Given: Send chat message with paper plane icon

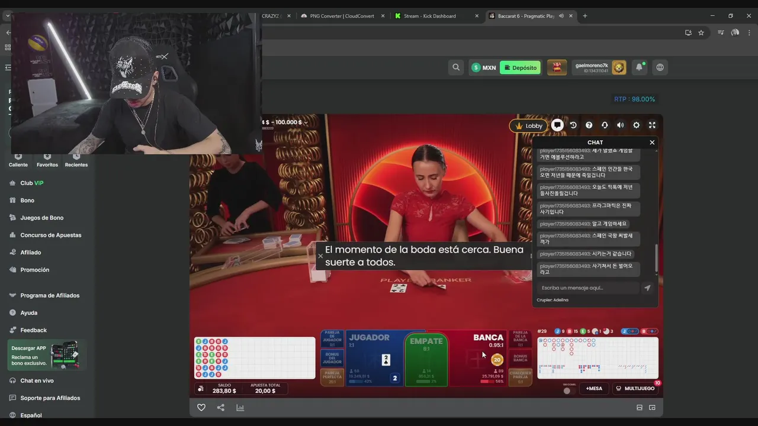Looking at the screenshot, I should pos(647,288).
